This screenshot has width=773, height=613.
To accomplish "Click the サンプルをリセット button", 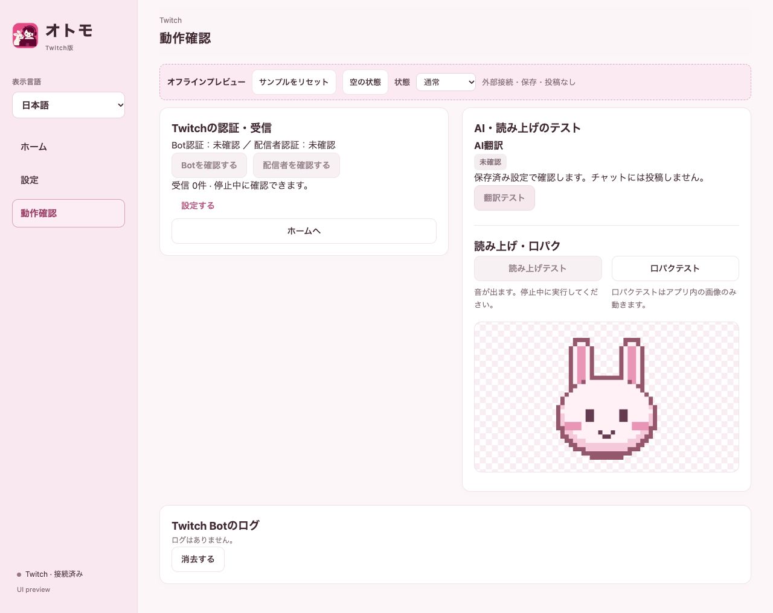I will coord(293,82).
